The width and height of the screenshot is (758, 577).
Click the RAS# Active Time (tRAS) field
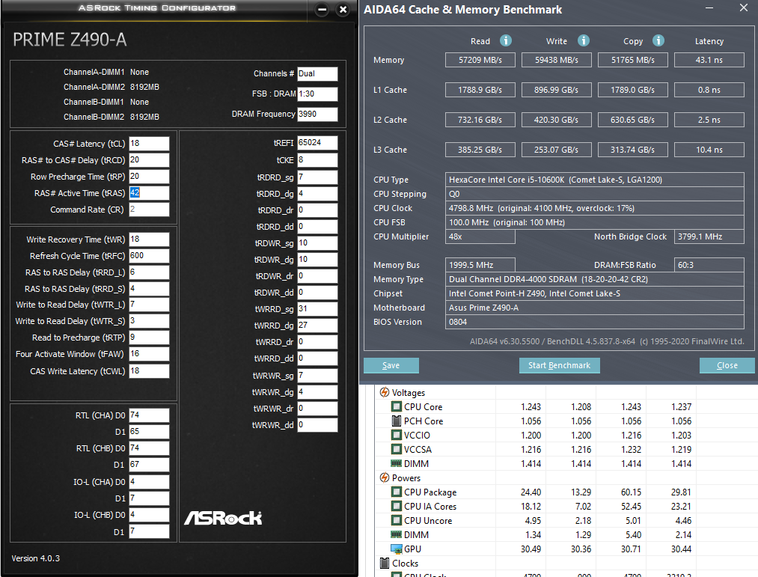(x=149, y=193)
